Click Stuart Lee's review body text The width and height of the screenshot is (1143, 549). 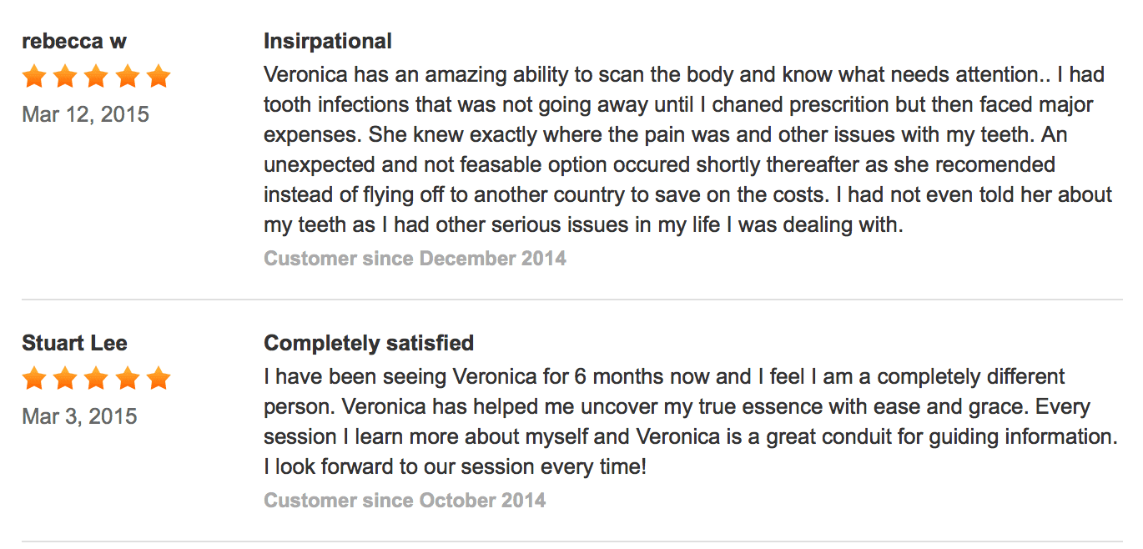point(691,421)
